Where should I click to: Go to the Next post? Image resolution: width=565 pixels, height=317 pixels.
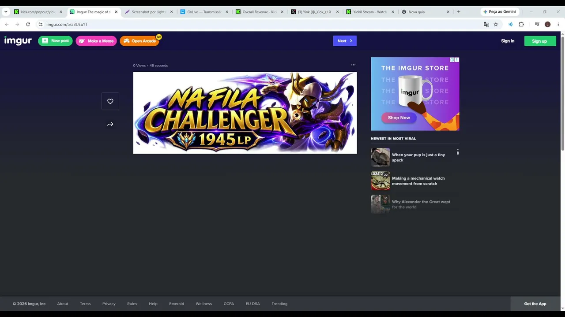click(x=345, y=41)
